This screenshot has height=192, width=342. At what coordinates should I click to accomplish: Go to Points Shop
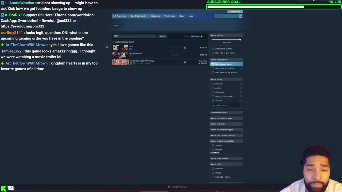click(170, 16)
